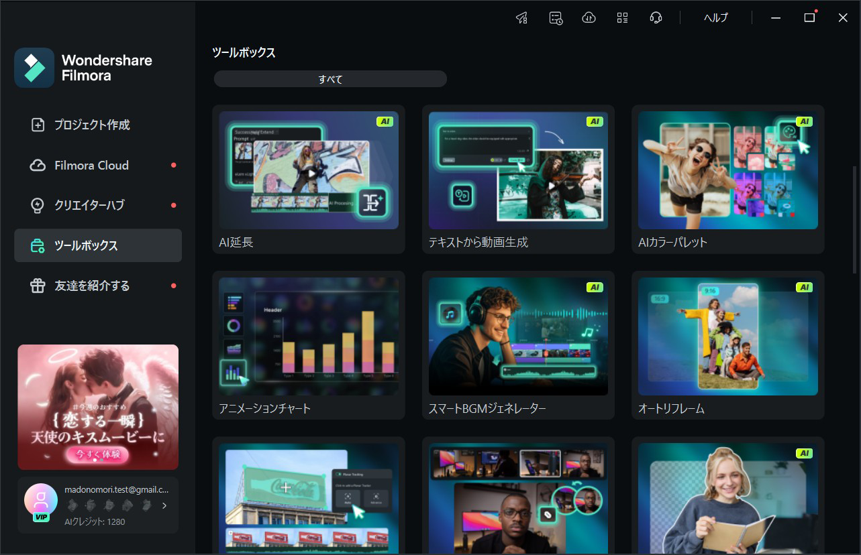Click the AIクレジット balance text

(x=93, y=521)
